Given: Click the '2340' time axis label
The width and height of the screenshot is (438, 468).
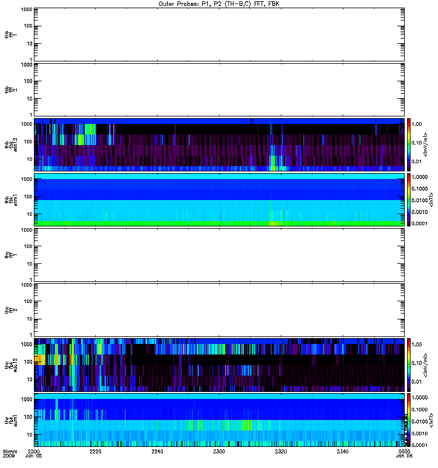Looking at the screenshot, I should [x=343, y=451].
